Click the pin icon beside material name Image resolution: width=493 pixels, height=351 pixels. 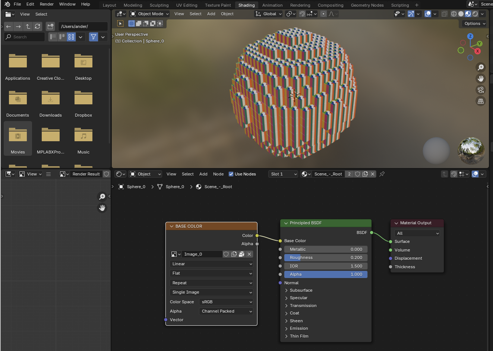[382, 174]
